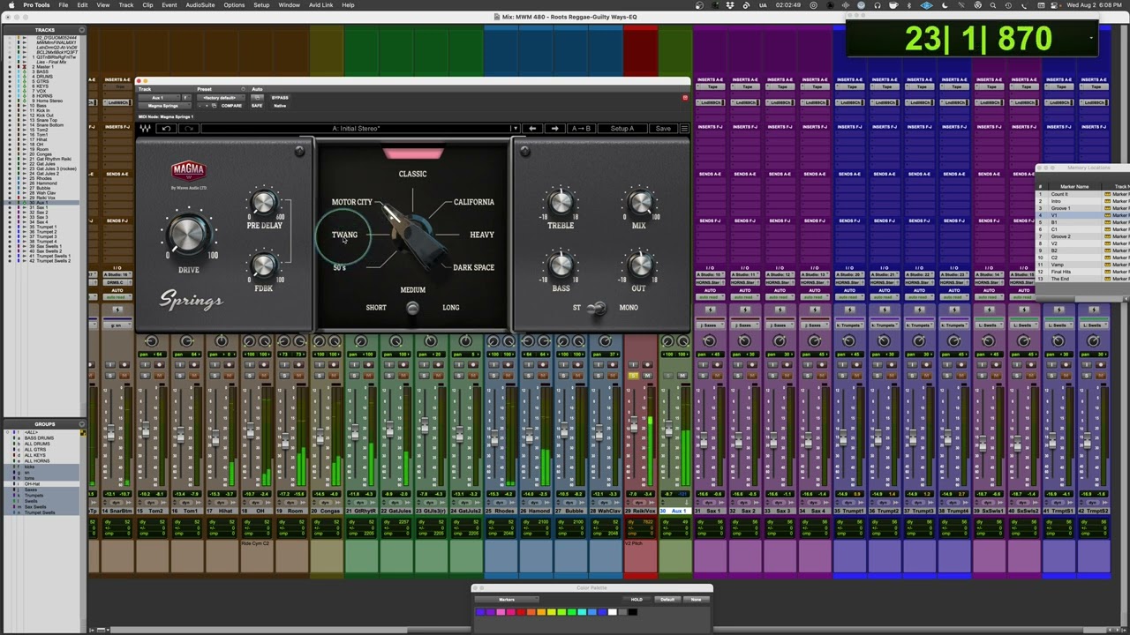Click Default in the Color Palette
1130x635 pixels.
pyautogui.click(x=667, y=600)
